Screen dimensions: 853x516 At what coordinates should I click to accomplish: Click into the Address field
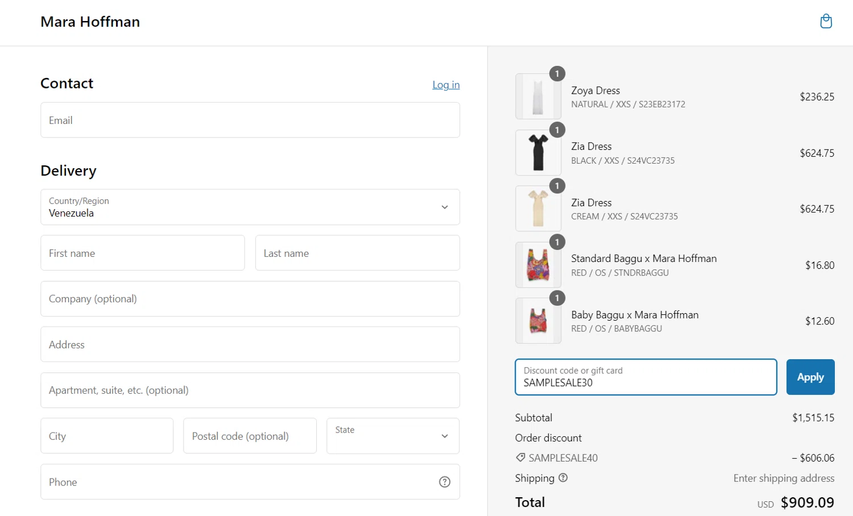pyautogui.click(x=250, y=344)
